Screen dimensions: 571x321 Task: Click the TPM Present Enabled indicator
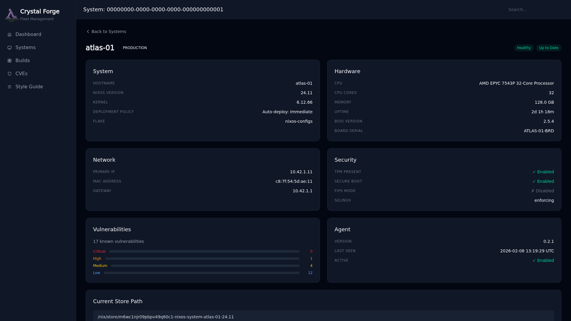(543, 172)
